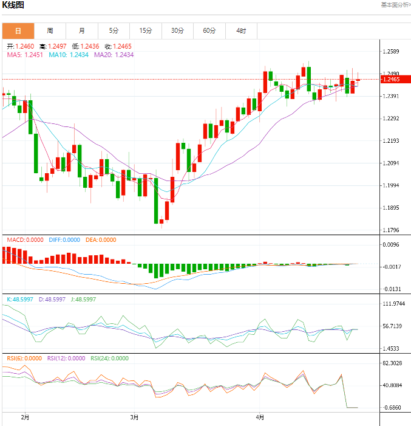This screenshot has width=411, height=426.
Task: Click the red 1.2465 current price tag
Action: [x=396, y=80]
